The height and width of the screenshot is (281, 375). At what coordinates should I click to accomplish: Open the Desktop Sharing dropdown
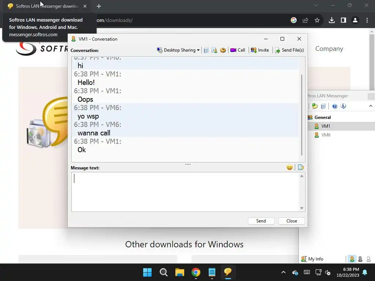pyautogui.click(x=178, y=50)
